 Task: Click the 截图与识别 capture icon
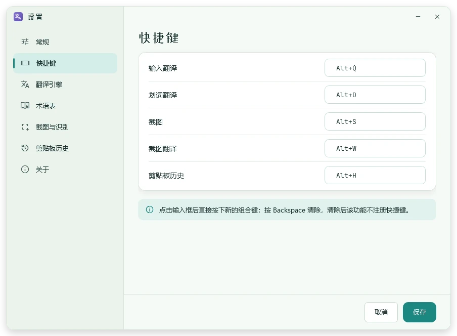coord(25,127)
